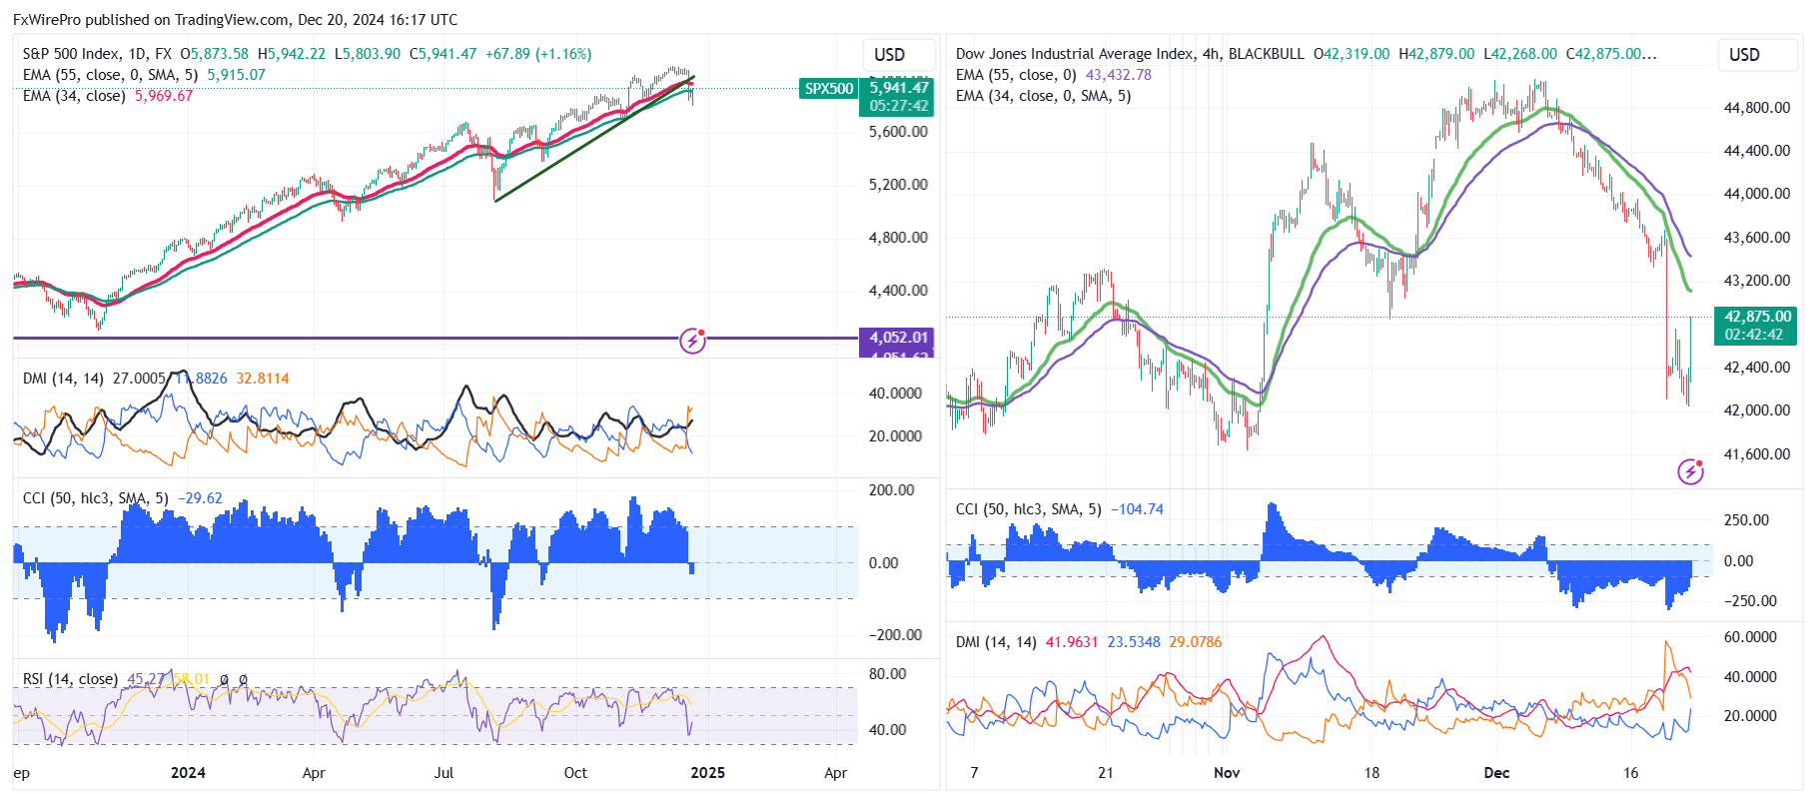This screenshot has height=794, width=1817.
Task: Select the EMA 55 legend showing 5,915.07
Action: pos(144,75)
